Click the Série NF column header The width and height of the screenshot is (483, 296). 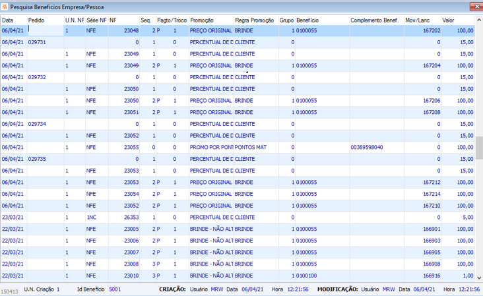[x=97, y=20]
